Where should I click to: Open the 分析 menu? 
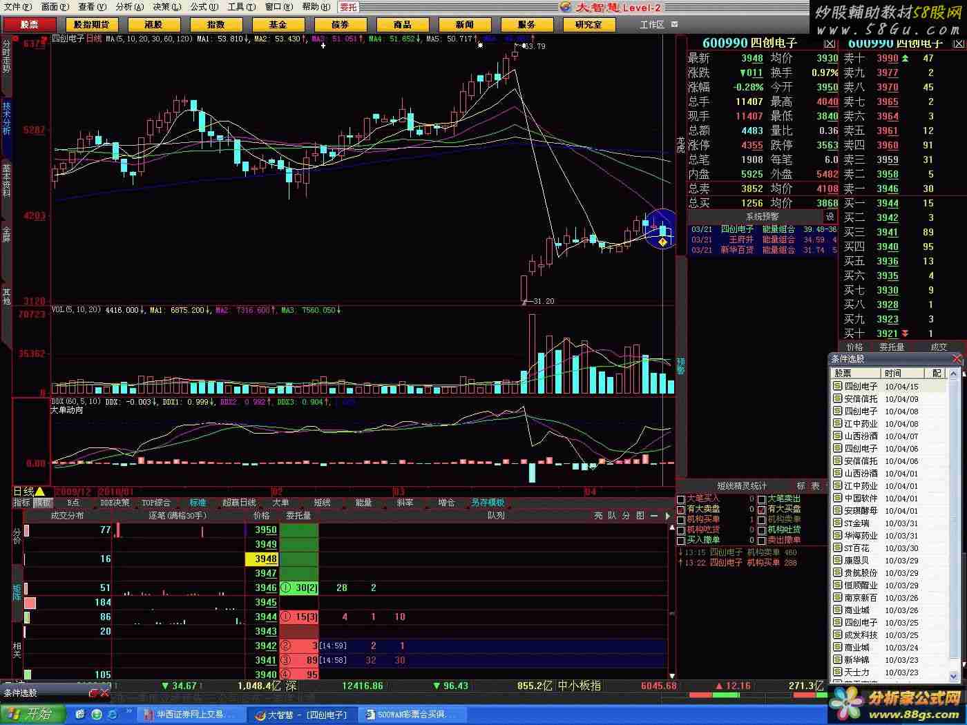pyautogui.click(x=130, y=7)
